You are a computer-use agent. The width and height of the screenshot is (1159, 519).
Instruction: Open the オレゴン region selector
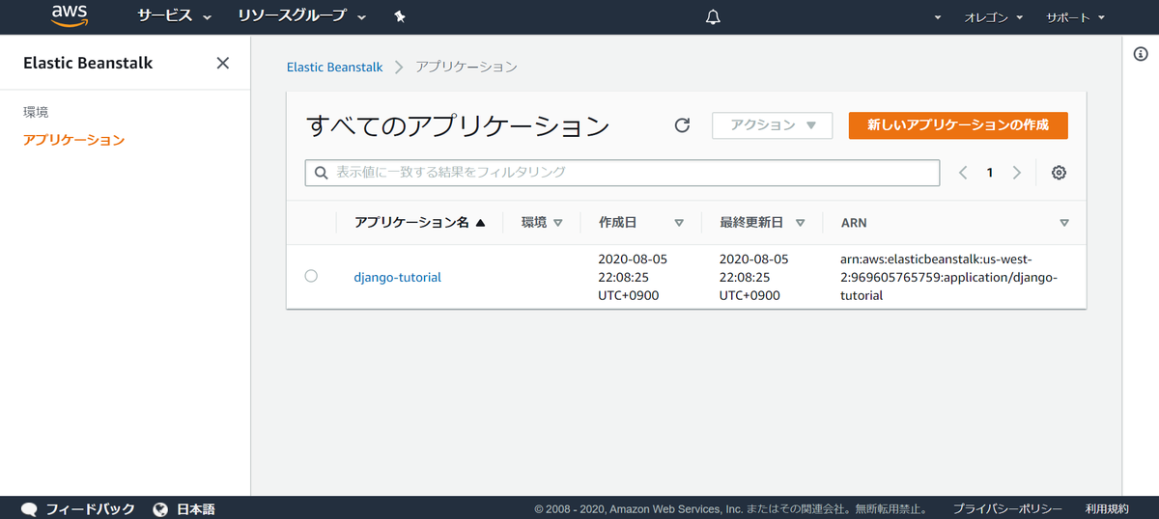tap(993, 17)
